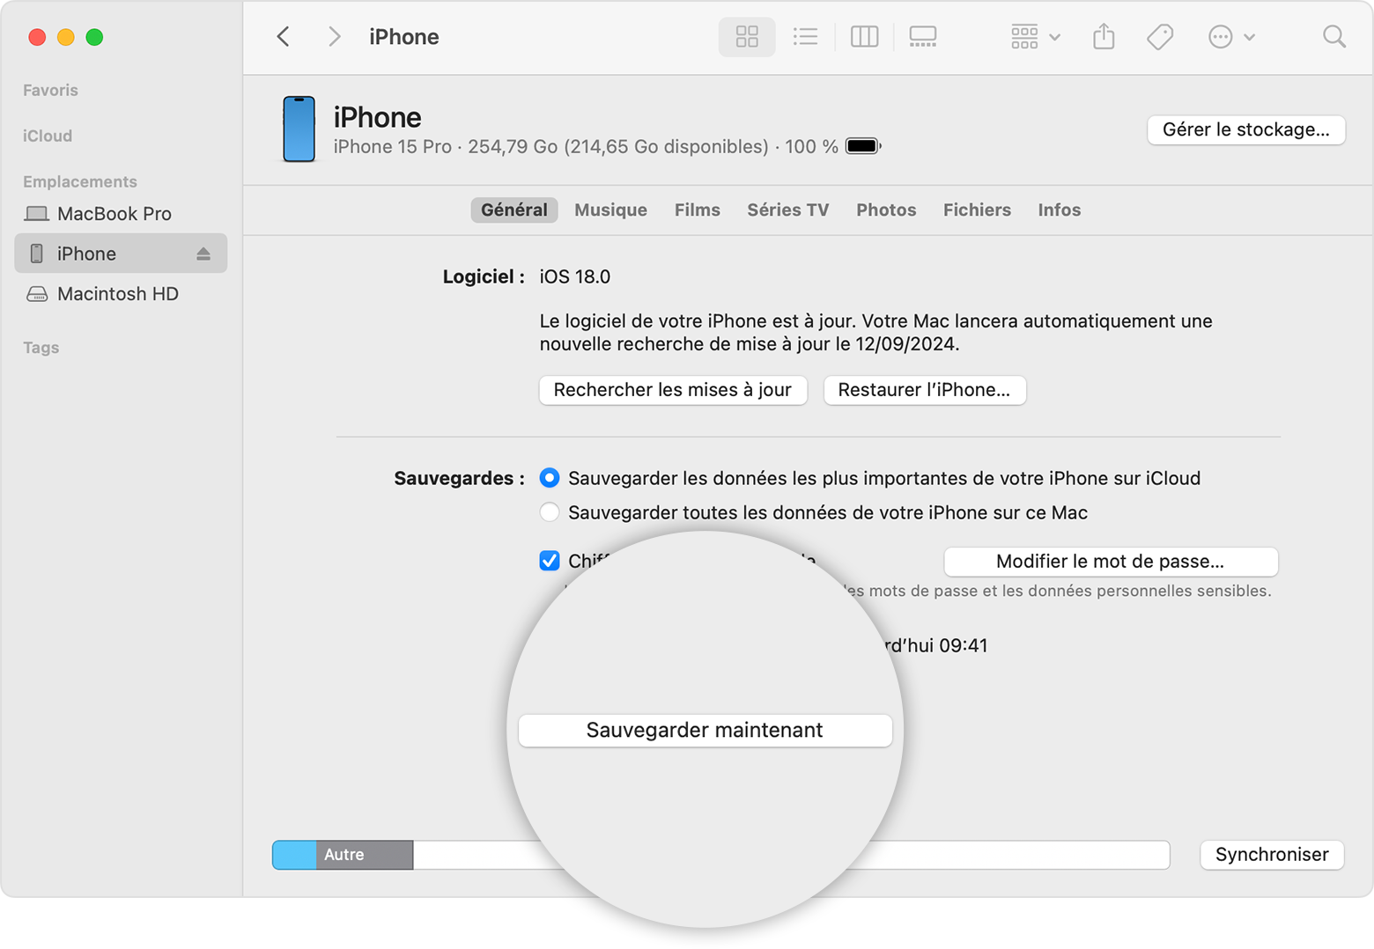
Task: Switch to the Photos tab
Action: coord(886,210)
